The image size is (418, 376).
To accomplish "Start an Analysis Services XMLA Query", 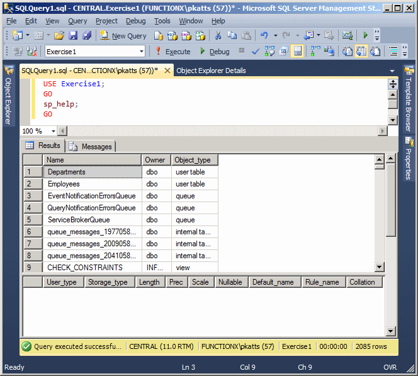I will 200,35.
